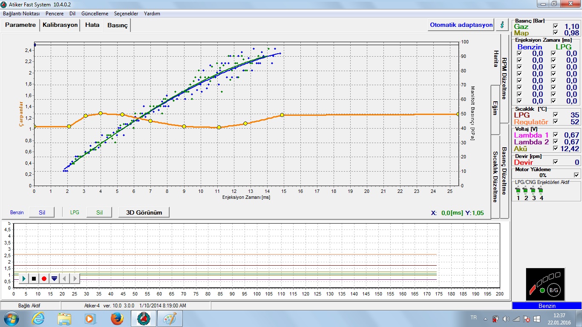The width and height of the screenshot is (582, 327).
Task: Toggle the Lambda 2 voltage checkbox
Action: point(555,141)
